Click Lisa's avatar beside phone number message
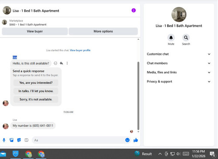218x159 pixels. coord(6,126)
